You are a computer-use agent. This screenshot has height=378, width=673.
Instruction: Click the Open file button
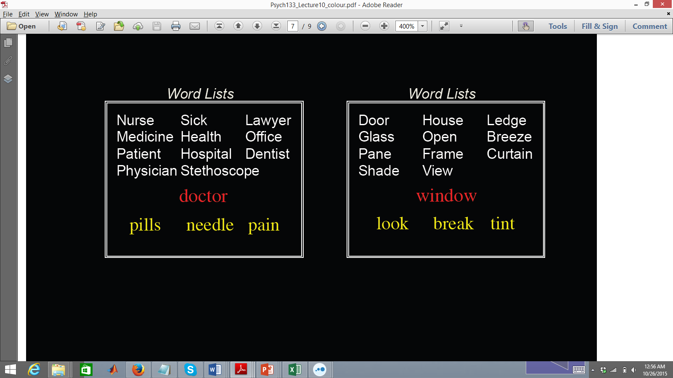21,26
